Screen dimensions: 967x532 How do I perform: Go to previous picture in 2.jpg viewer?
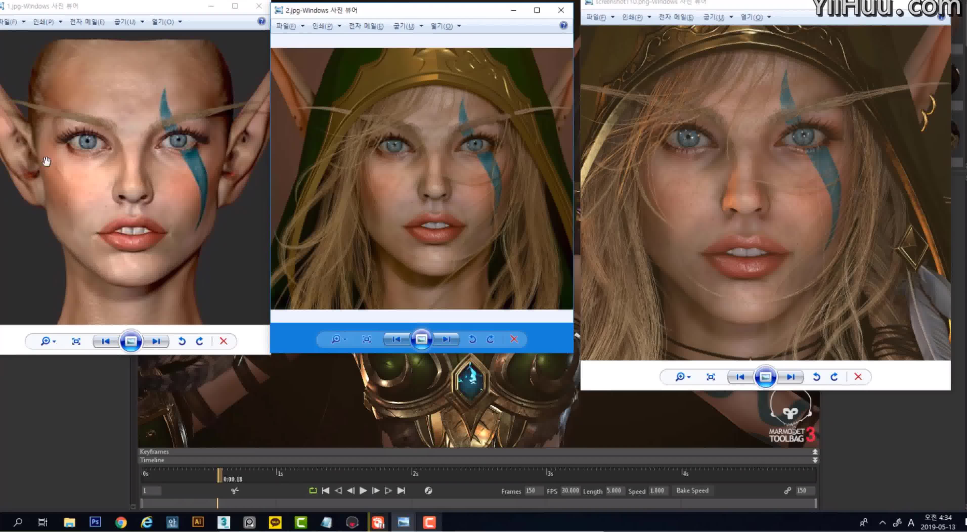point(396,339)
